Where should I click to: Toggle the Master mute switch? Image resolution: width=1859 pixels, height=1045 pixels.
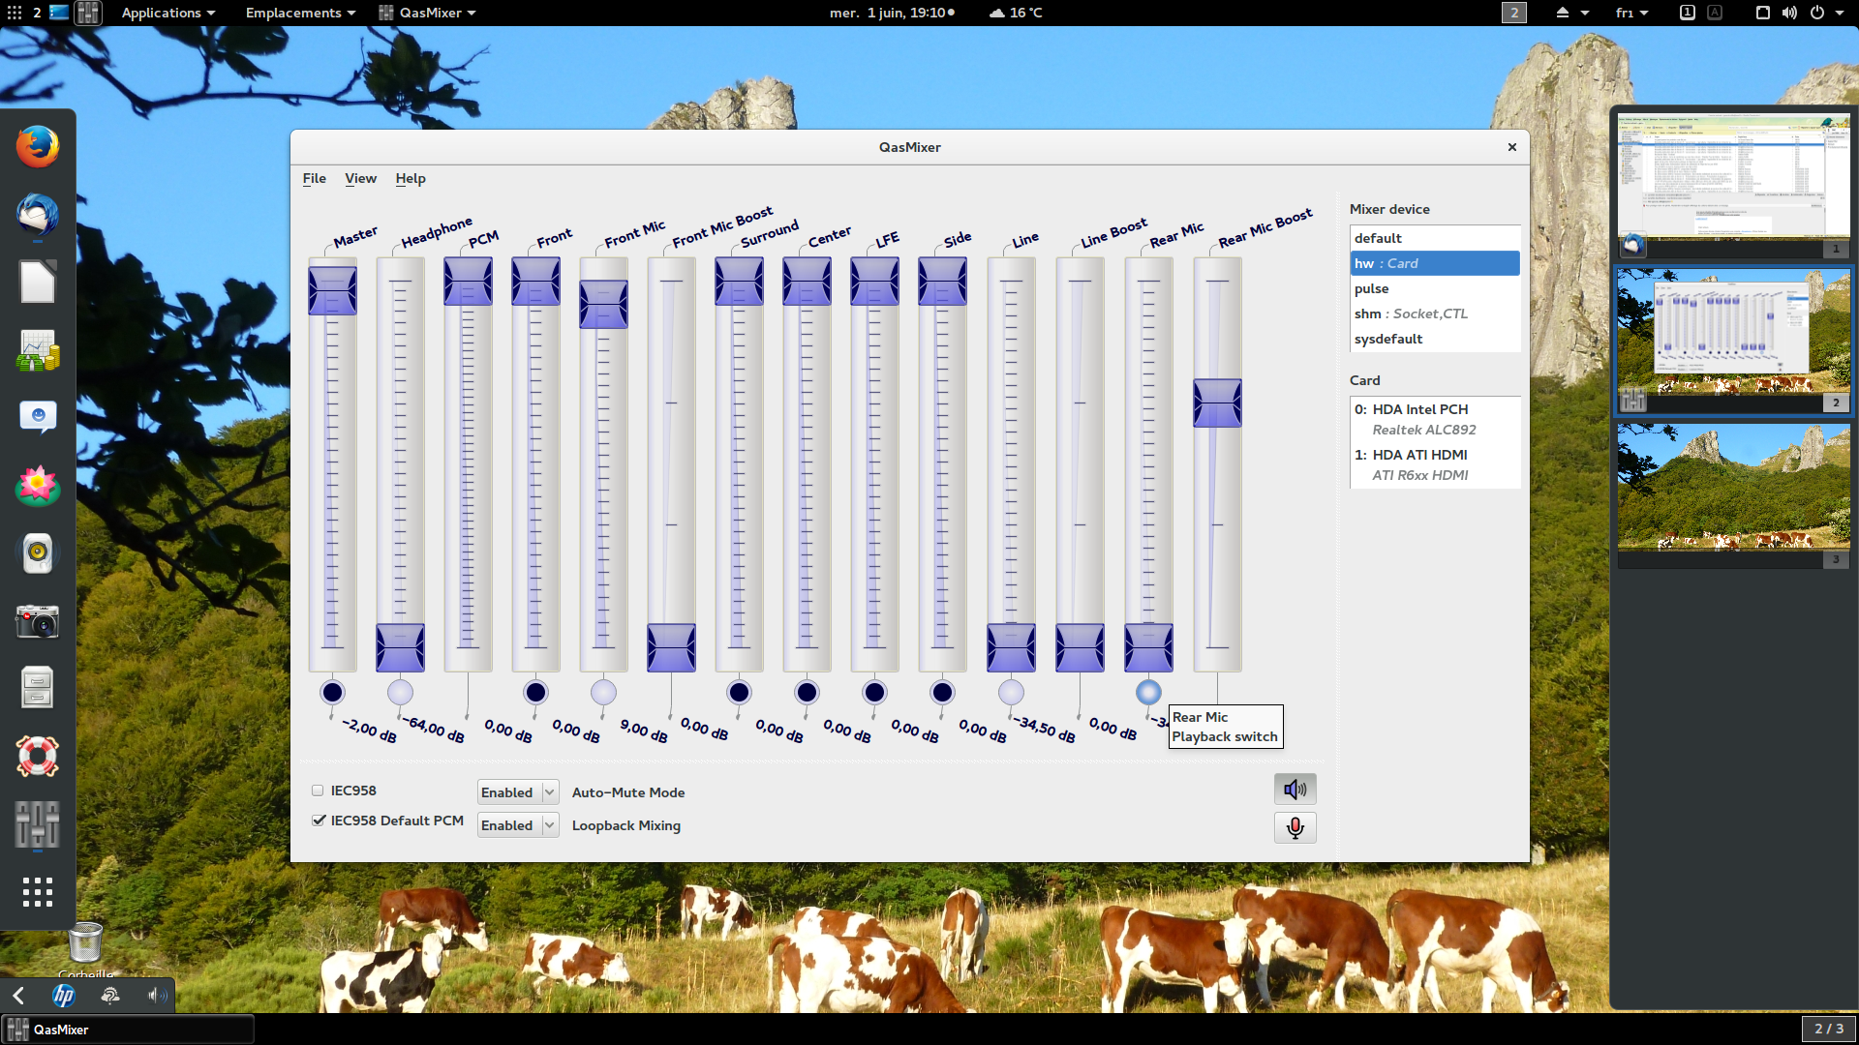tap(332, 693)
